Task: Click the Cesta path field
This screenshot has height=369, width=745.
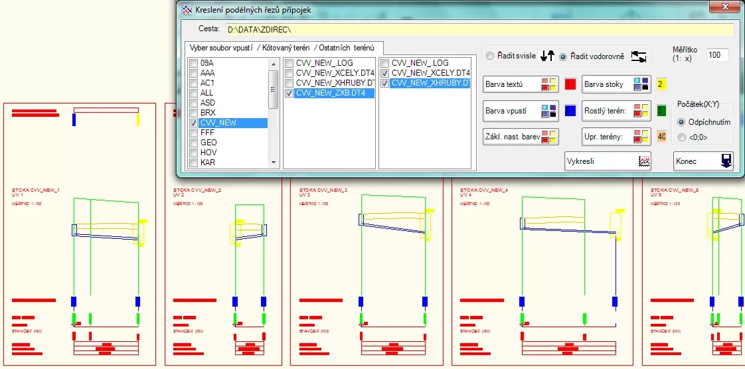Action: 479,30
